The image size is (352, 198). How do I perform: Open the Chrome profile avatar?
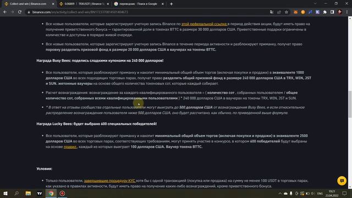coord(340,12)
